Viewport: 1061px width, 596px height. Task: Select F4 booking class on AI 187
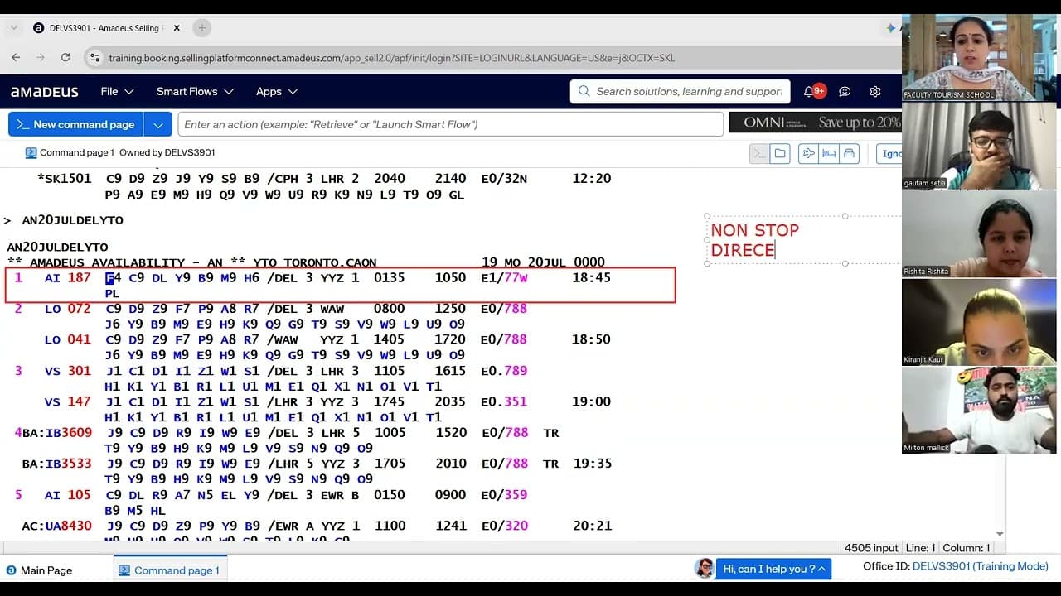coord(113,278)
